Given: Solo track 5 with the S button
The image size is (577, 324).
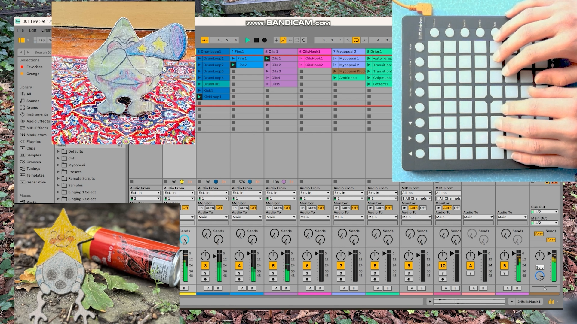Looking at the screenshot, I should coord(273,273).
